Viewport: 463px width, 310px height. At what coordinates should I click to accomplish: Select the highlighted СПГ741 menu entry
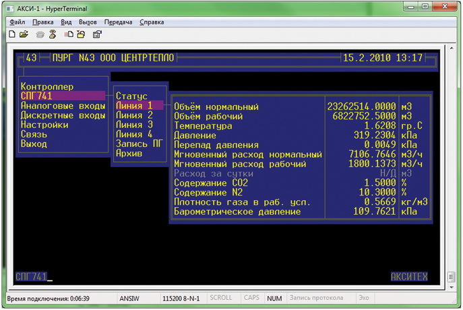tap(63, 96)
